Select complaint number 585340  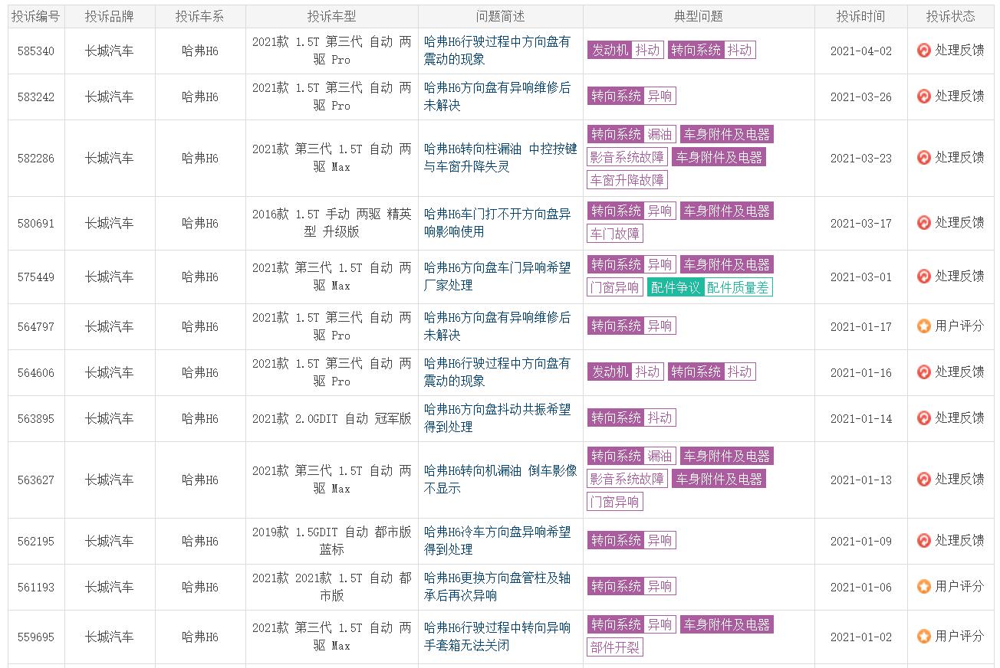pyautogui.click(x=36, y=51)
